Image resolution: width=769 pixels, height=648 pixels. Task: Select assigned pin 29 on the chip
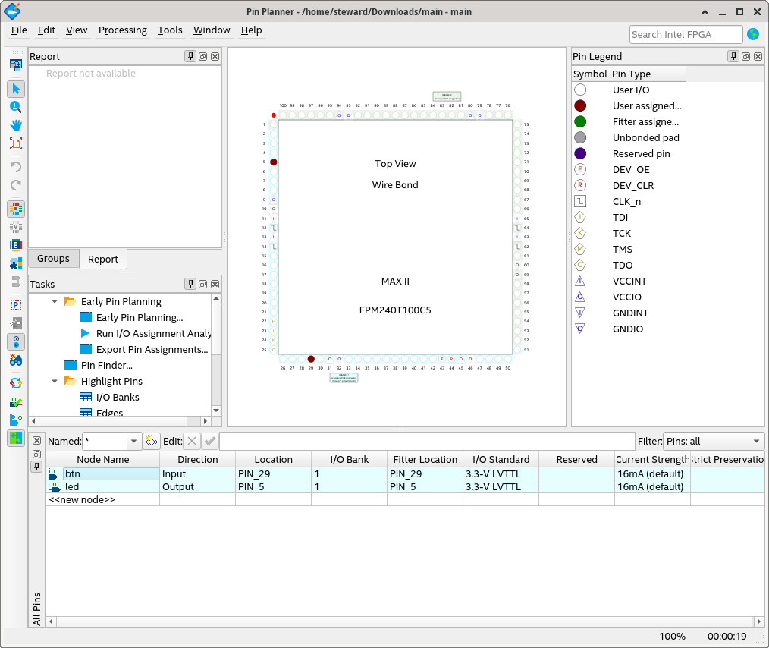(311, 359)
